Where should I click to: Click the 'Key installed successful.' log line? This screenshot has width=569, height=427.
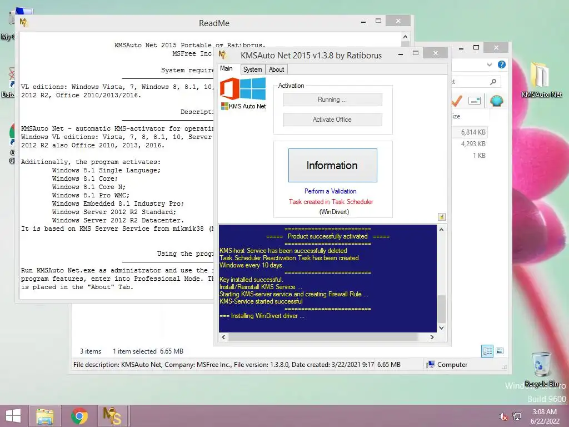pyautogui.click(x=251, y=280)
